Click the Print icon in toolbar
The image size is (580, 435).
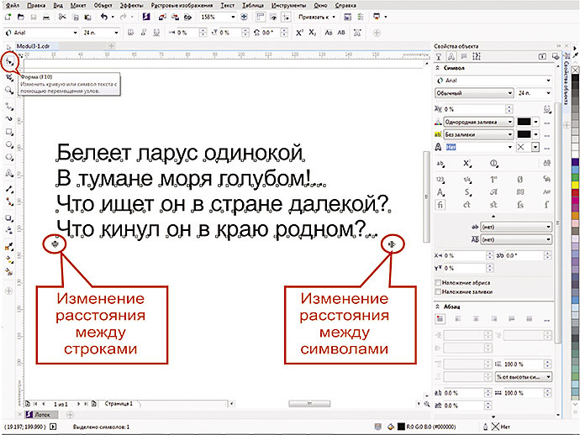(45, 16)
